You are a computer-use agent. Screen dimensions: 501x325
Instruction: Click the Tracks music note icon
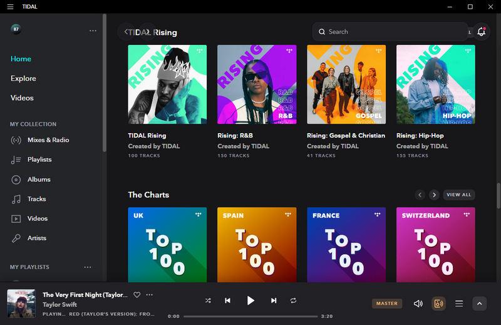pyautogui.click(x=16, y=199)
